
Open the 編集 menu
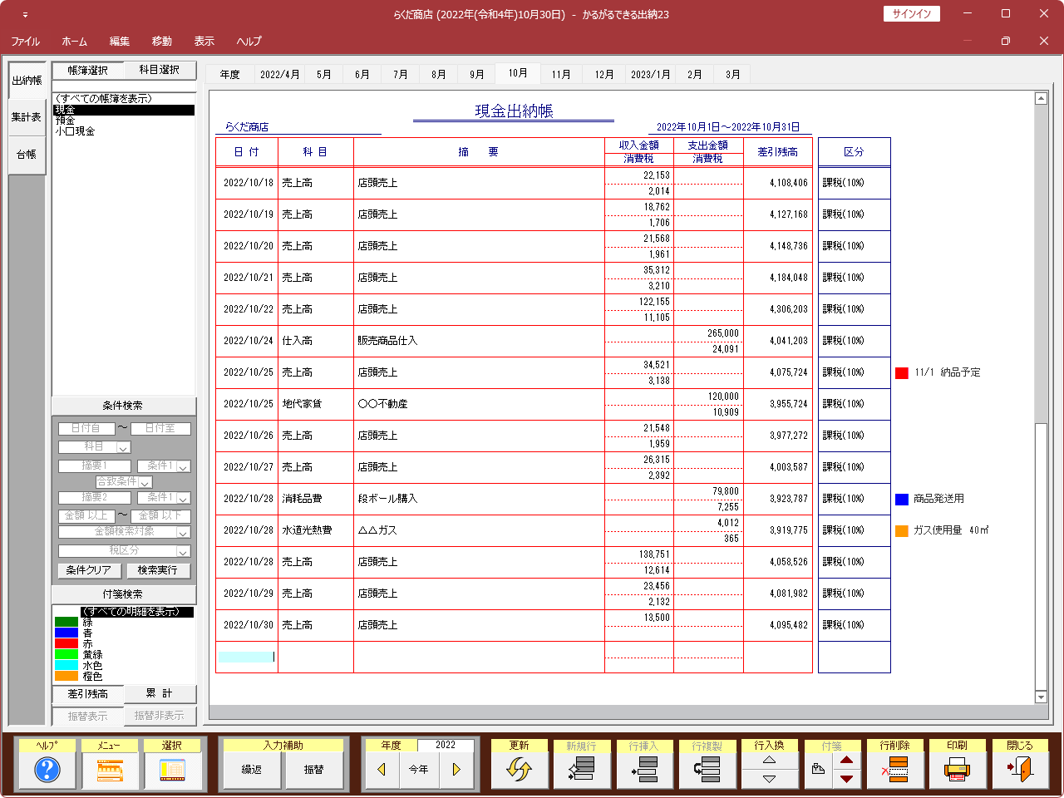coord(120,41)
